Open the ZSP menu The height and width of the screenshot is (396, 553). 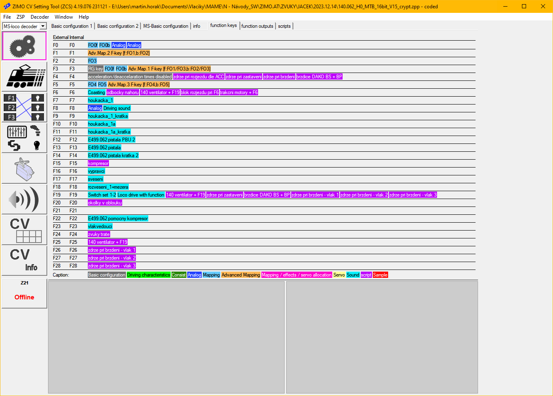(20, 17)
